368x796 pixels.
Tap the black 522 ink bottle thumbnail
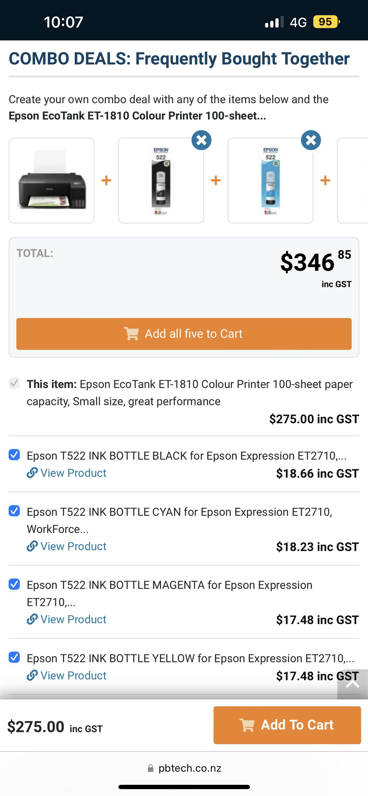pos(161,181)
